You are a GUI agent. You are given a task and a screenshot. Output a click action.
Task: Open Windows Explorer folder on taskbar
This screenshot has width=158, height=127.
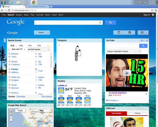pos(19,2)
